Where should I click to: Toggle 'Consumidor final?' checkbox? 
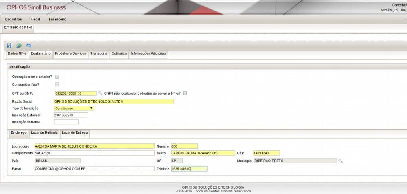pyautogui.click(x=57, y=84)
